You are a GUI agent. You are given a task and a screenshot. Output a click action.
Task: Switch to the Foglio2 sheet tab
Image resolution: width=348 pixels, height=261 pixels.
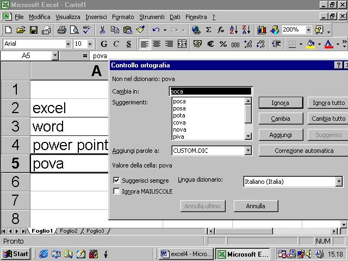pos(69,231)
